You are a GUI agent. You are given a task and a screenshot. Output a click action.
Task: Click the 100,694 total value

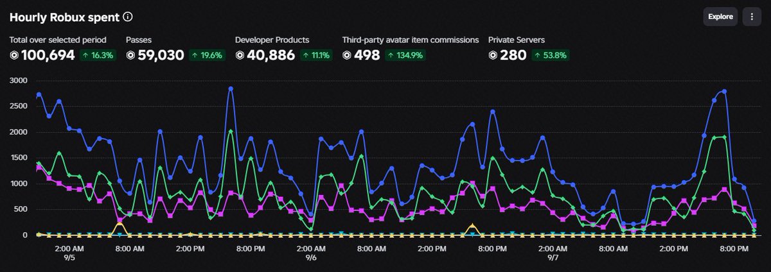(48, 56)
